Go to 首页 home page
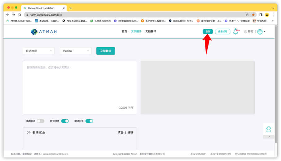This screenshot has width=281, height=161. pyautogui.click(x=124, y=31)
